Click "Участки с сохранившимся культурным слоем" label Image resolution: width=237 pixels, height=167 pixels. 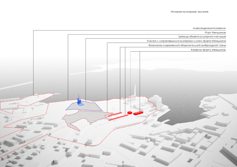click(197, 41)
